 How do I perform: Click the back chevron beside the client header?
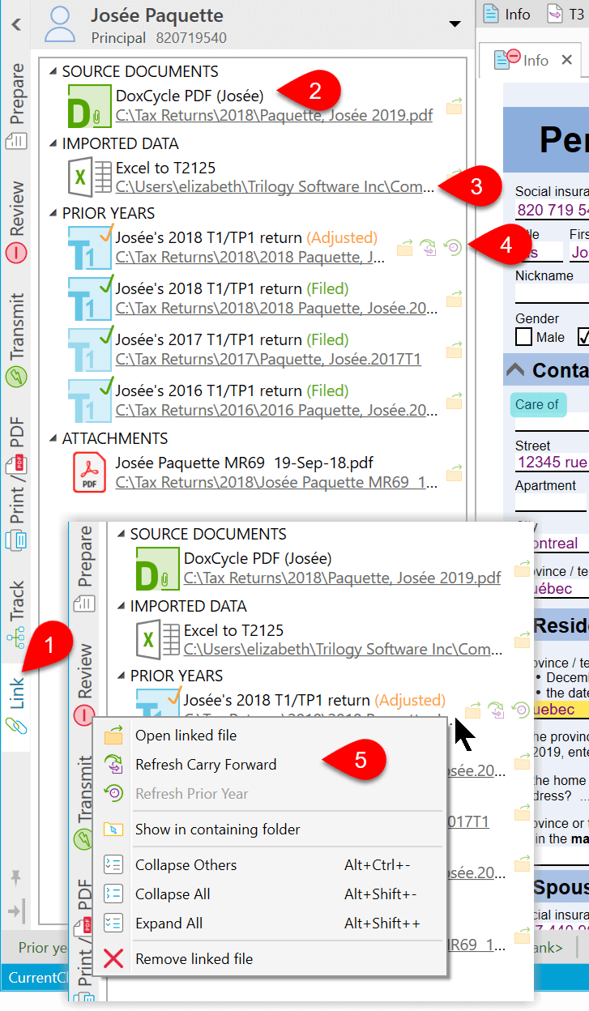tap(15, 24)
